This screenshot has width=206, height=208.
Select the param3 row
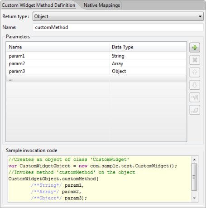coord(96,71)
